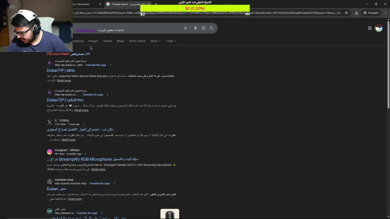Open more options for the infiniarc result
390x219 pixels.
tap(85, 154)
